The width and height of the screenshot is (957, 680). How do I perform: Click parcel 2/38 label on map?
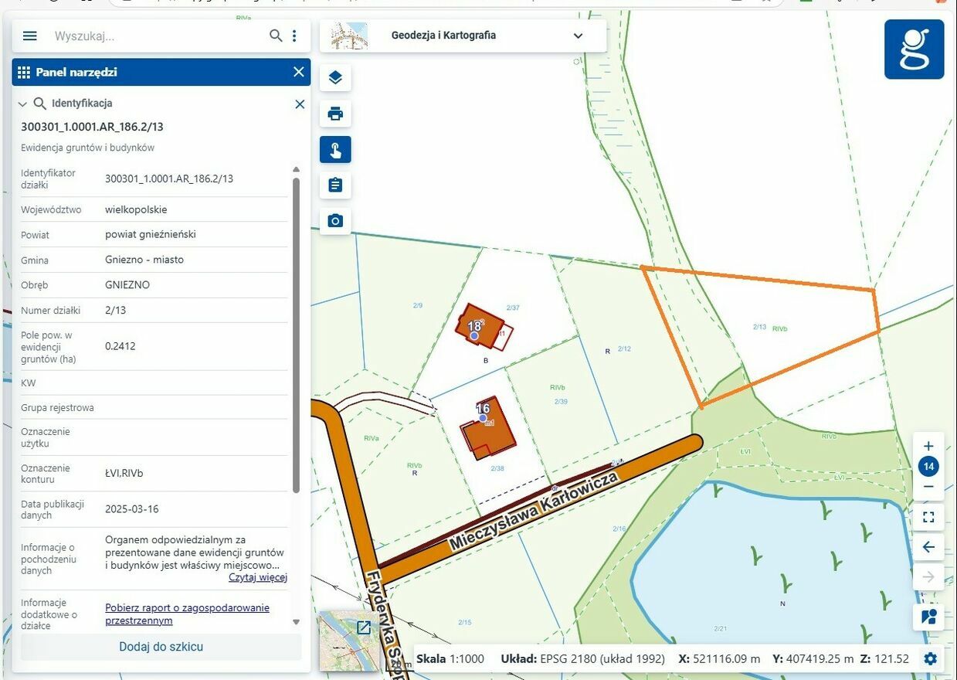coord(497,468)
